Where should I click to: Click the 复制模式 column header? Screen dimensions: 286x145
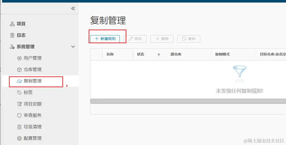[222, 54]
